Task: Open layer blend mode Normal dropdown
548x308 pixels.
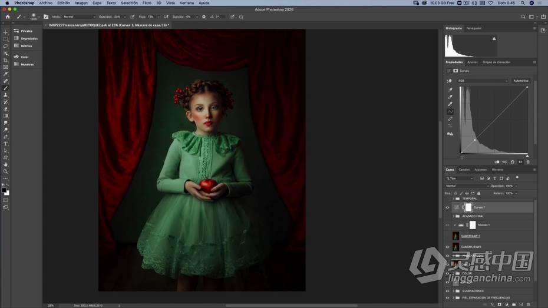Action: coord(467,186)
